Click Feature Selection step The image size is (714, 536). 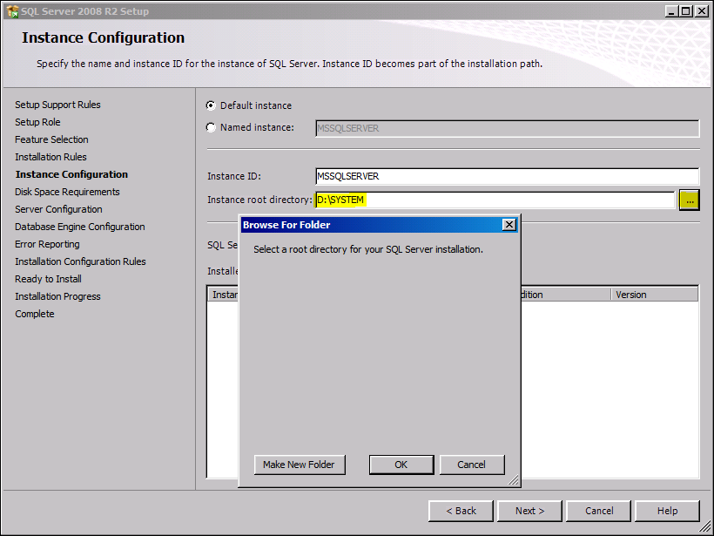[51, 139]
